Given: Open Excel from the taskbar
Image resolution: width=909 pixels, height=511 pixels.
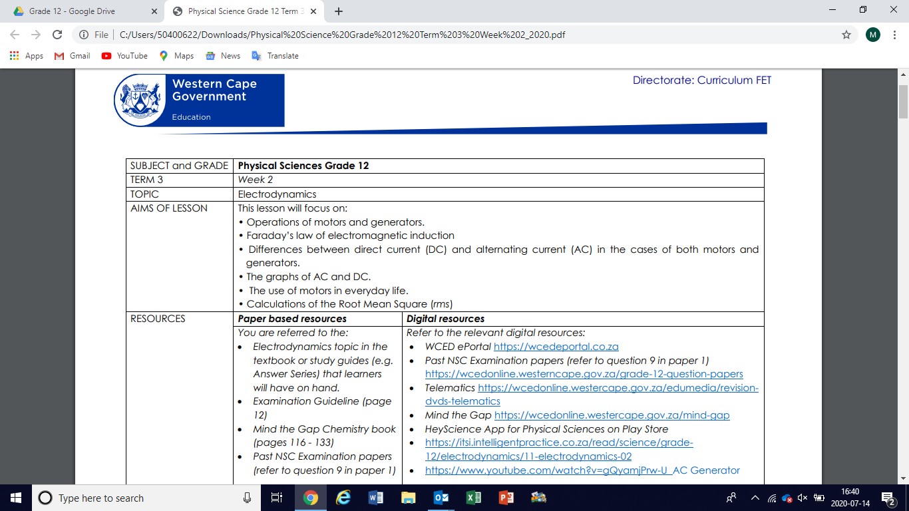Looking at the screenshot, I should 473,498.
